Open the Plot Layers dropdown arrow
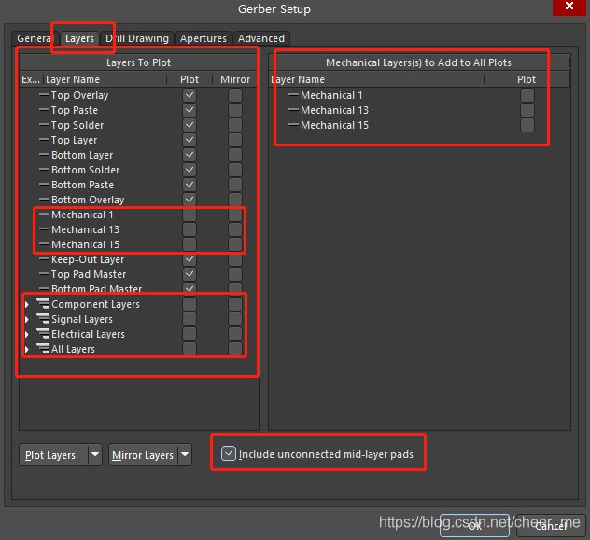 click(94, 455)
